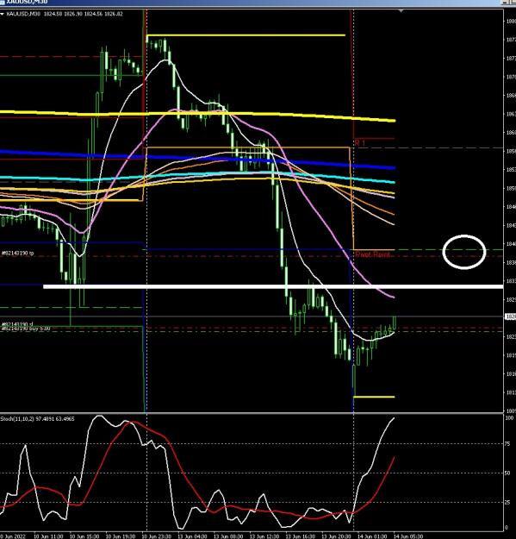Click the current price tag on price scale

pos(510,317)
